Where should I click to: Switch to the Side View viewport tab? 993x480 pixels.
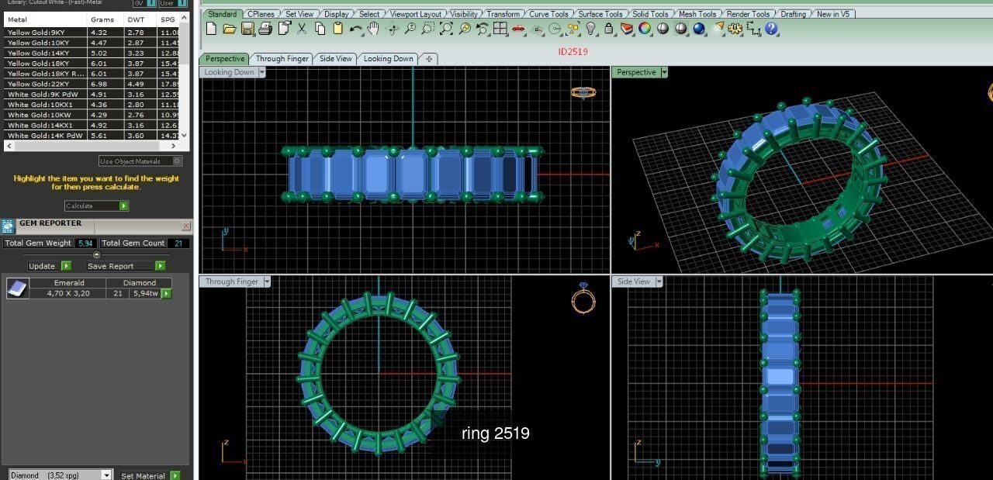click(x=335, y=58)
